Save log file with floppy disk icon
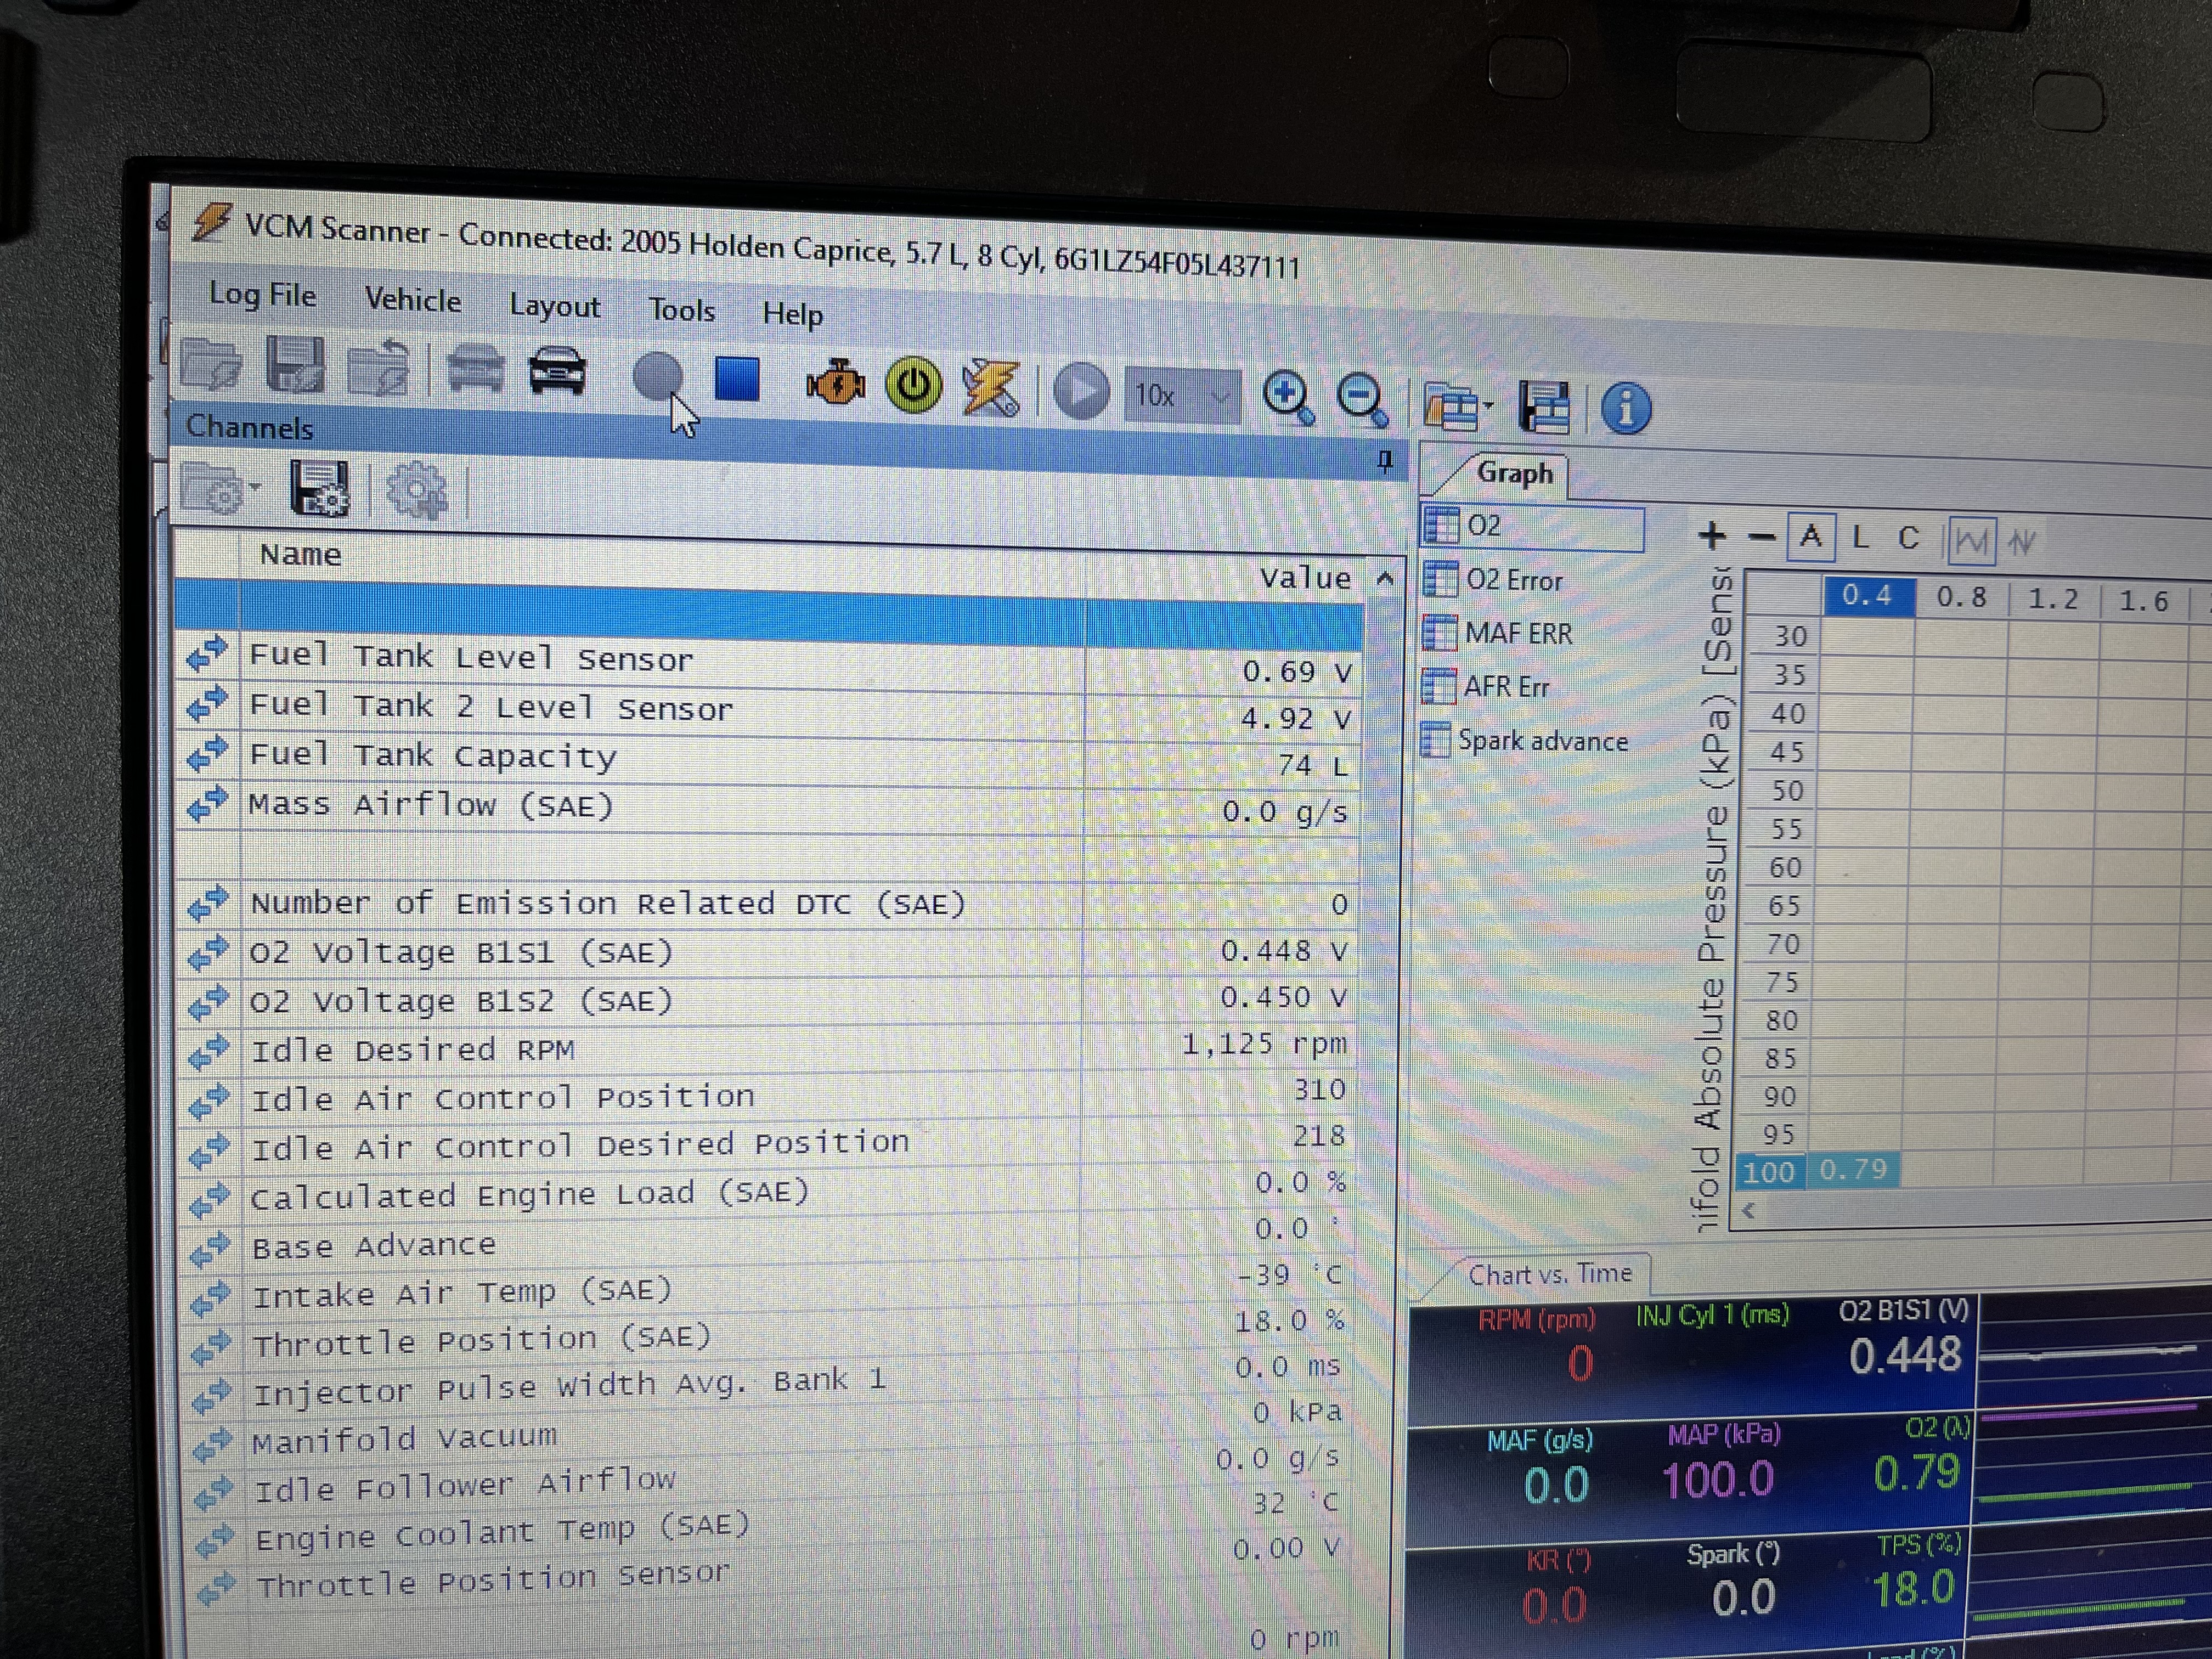This screenshot has width=2212, height=1659. click(295, 365)
